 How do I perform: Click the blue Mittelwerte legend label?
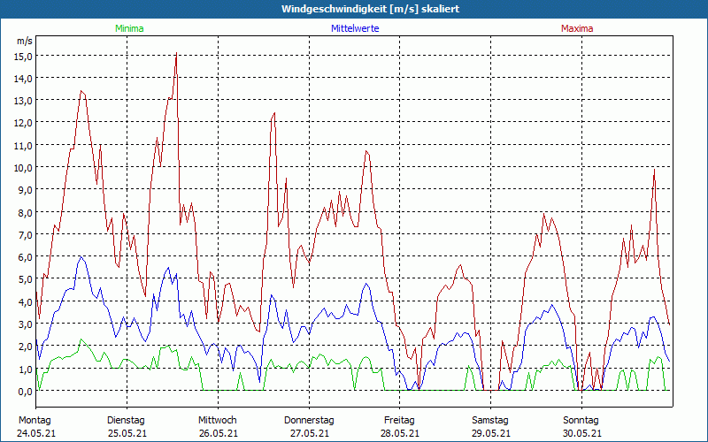pos(355,28)
